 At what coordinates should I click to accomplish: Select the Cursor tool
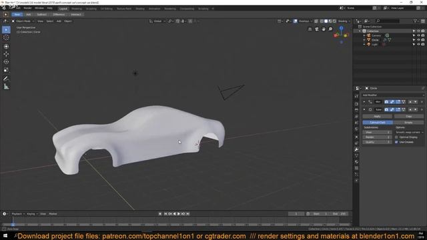pyautogui.click(x=6, y=37)
